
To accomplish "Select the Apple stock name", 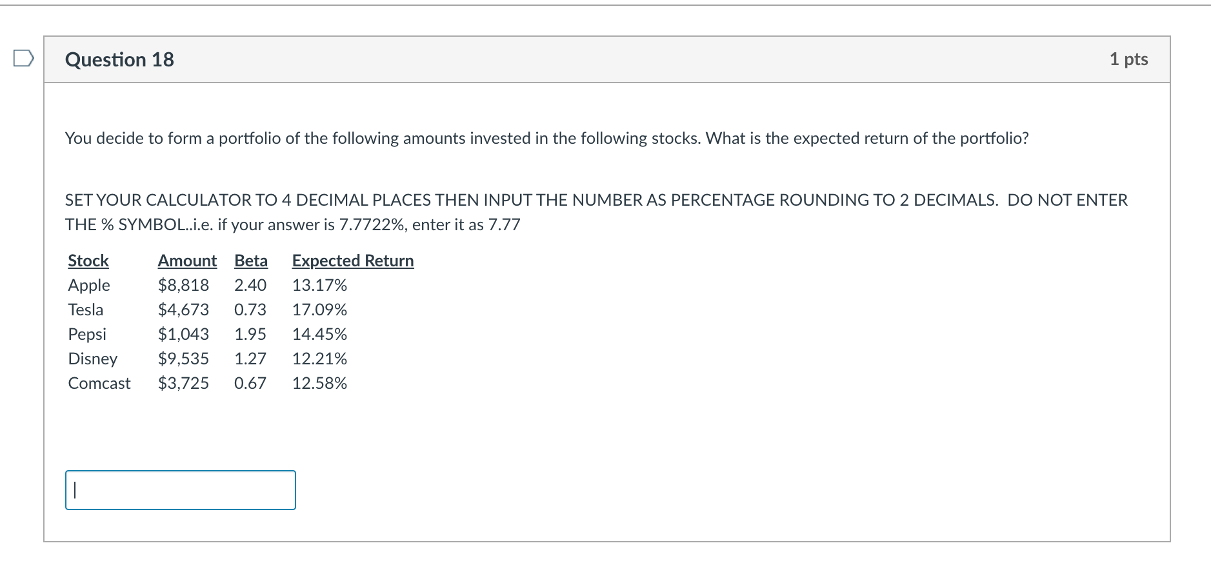I will (89, 285).
